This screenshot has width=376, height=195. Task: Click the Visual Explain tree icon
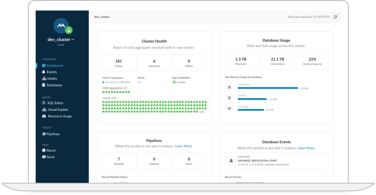[x=44, y=110]
